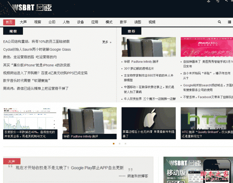Open the 大声 nav section

pos(23,22)
